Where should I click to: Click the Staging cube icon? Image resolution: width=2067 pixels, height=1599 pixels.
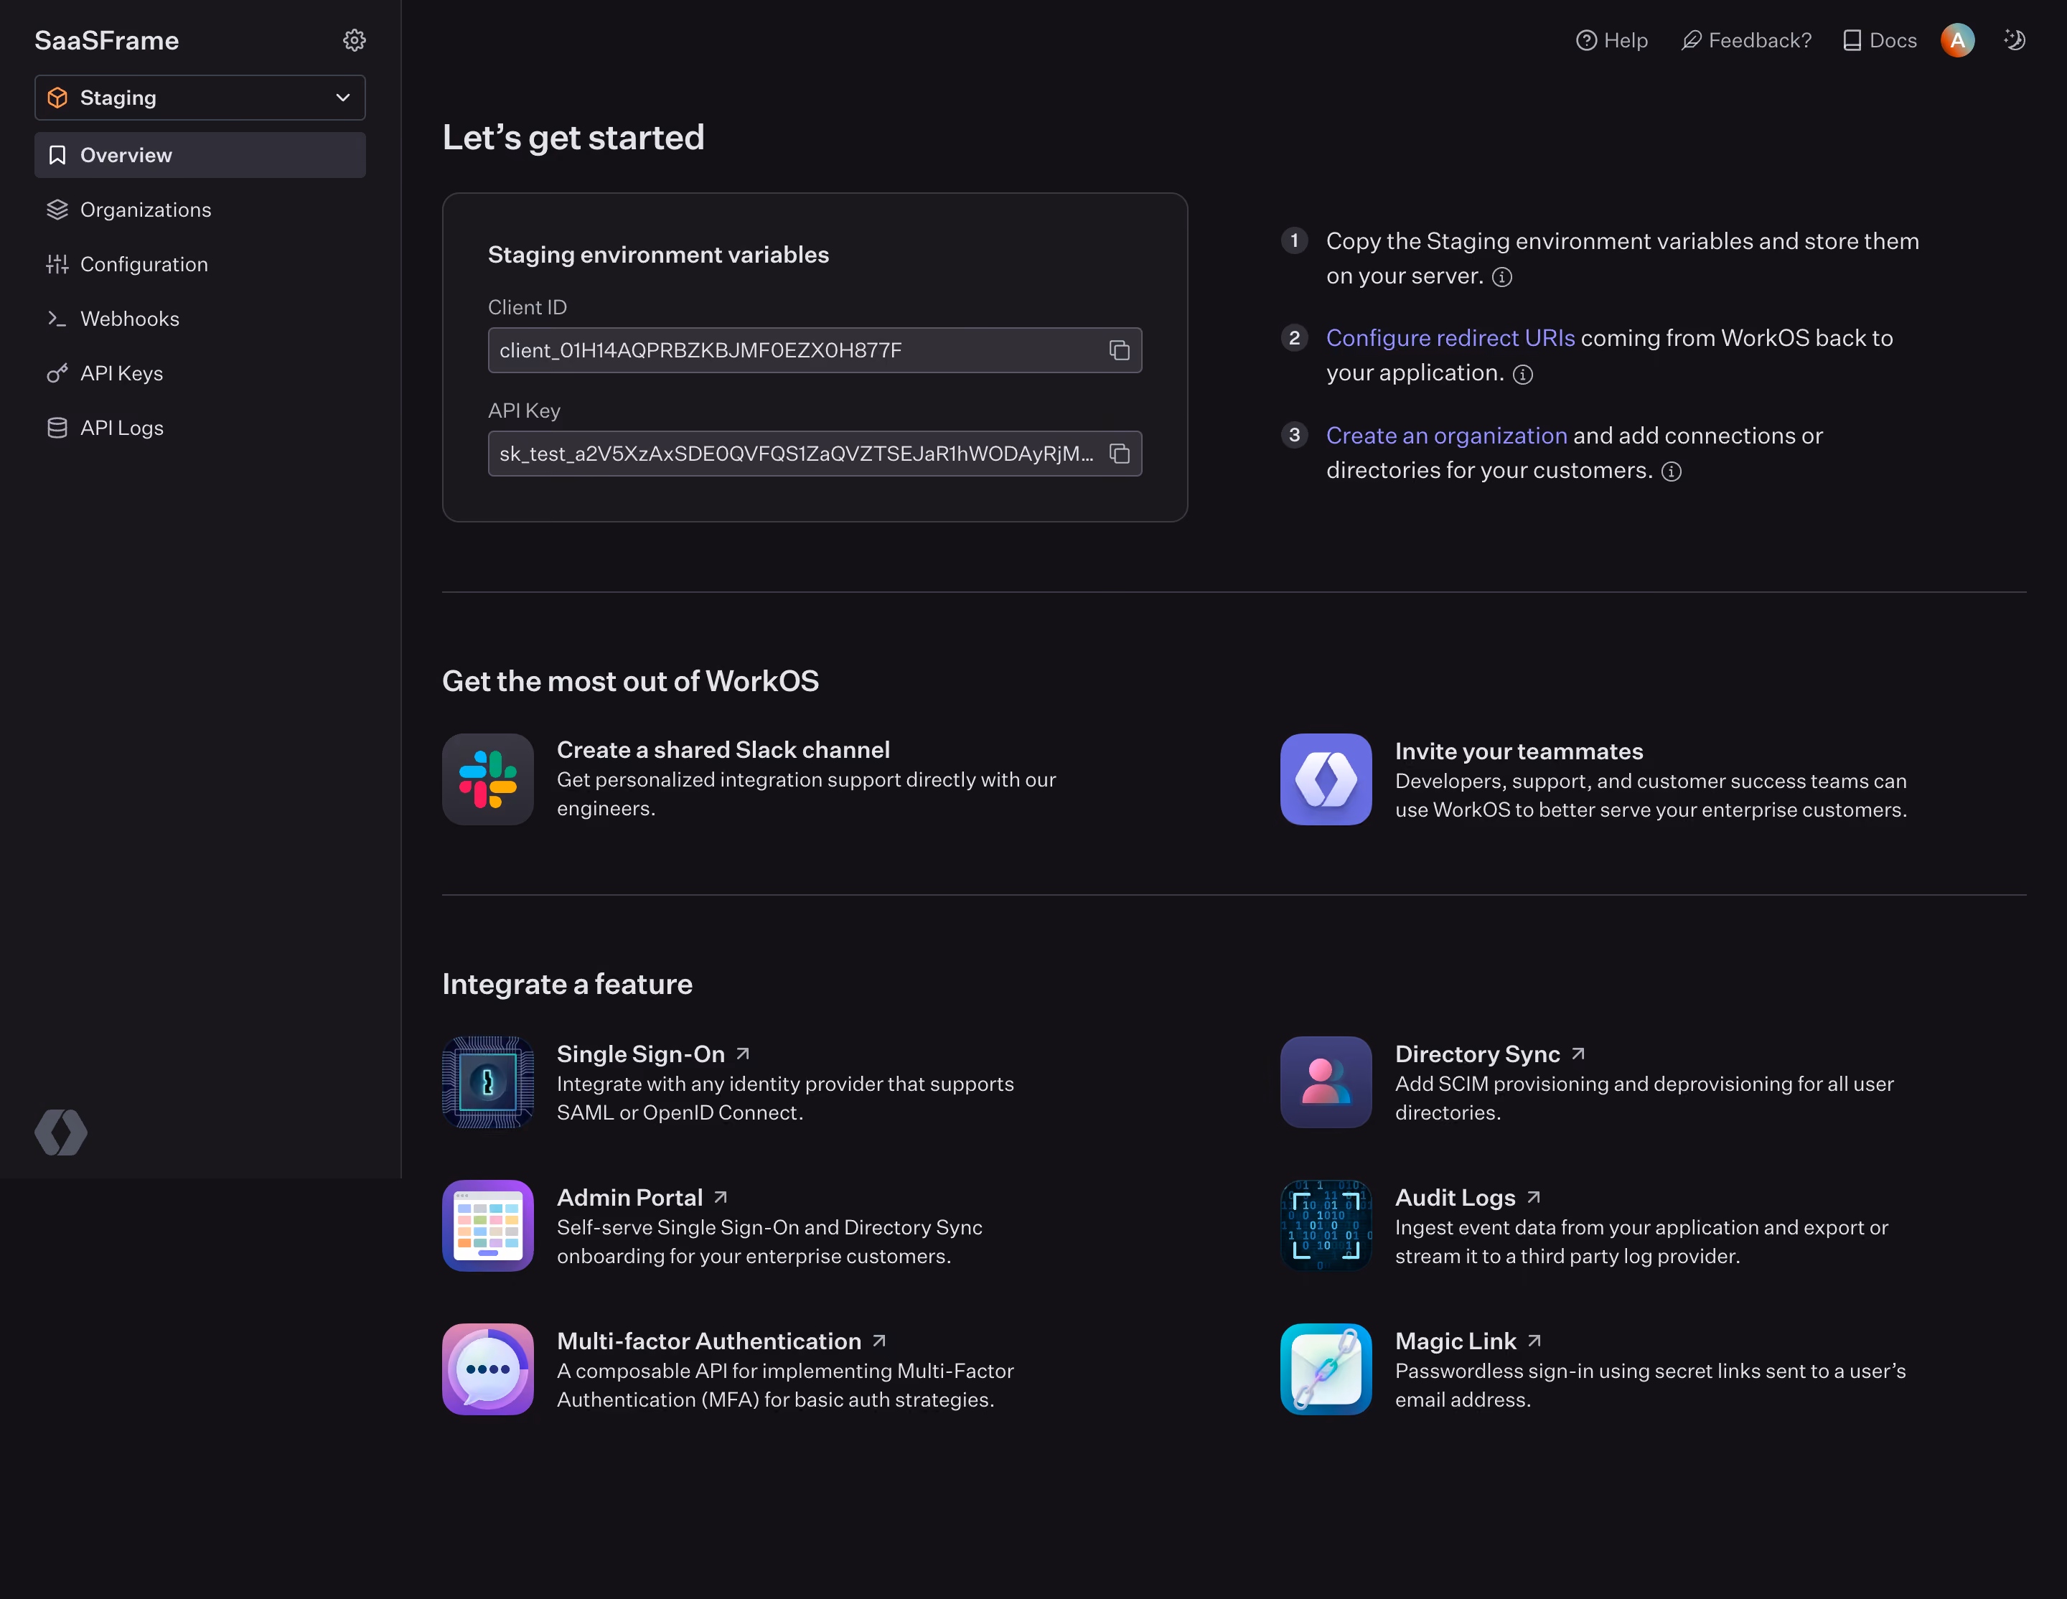click(x=57, y=98)
